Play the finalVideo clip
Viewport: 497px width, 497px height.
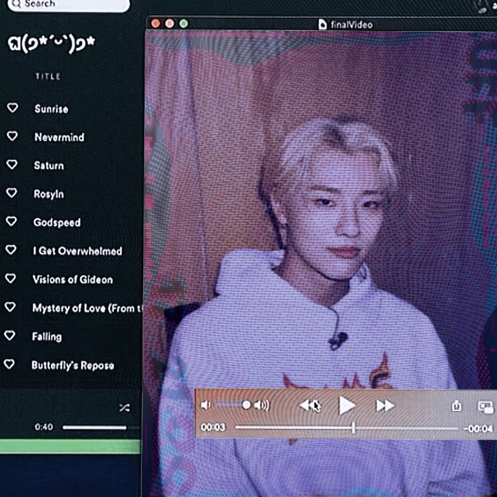click(x=347, y=405)
